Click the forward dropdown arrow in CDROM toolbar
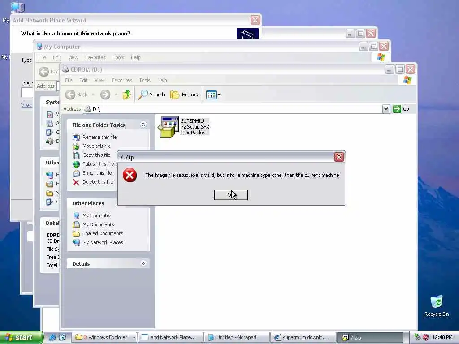 [x=116, y=95]
